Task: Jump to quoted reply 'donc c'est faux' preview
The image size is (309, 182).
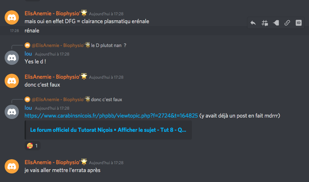Action: point(106,100)
